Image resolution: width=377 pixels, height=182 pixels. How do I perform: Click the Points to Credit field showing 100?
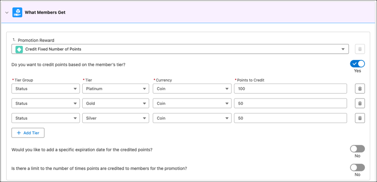(290, 89)
